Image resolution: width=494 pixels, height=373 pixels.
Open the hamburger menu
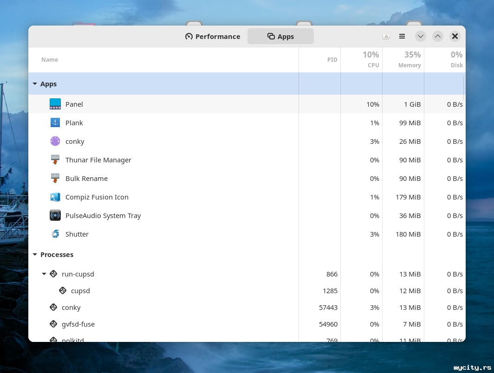tap(402, 37)
